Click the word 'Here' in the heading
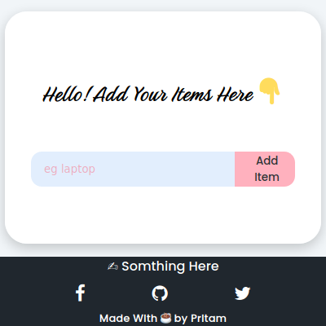326x326 pixels. click(x=236, y=95)
